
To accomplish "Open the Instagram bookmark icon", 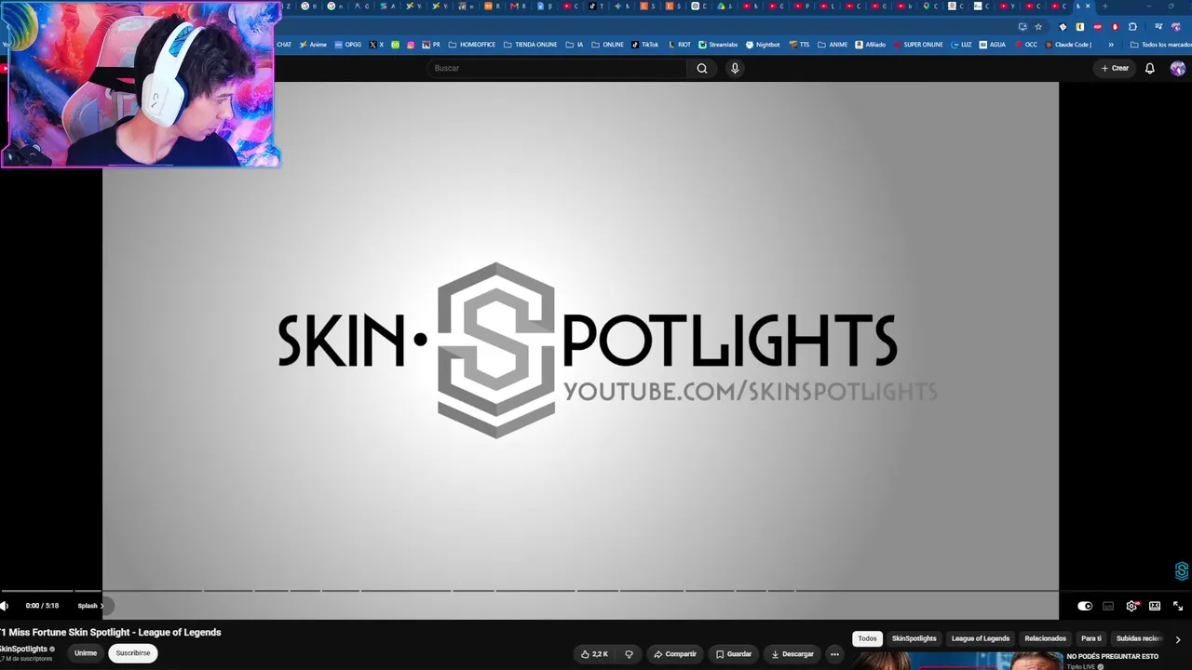I will click(411, 45).
